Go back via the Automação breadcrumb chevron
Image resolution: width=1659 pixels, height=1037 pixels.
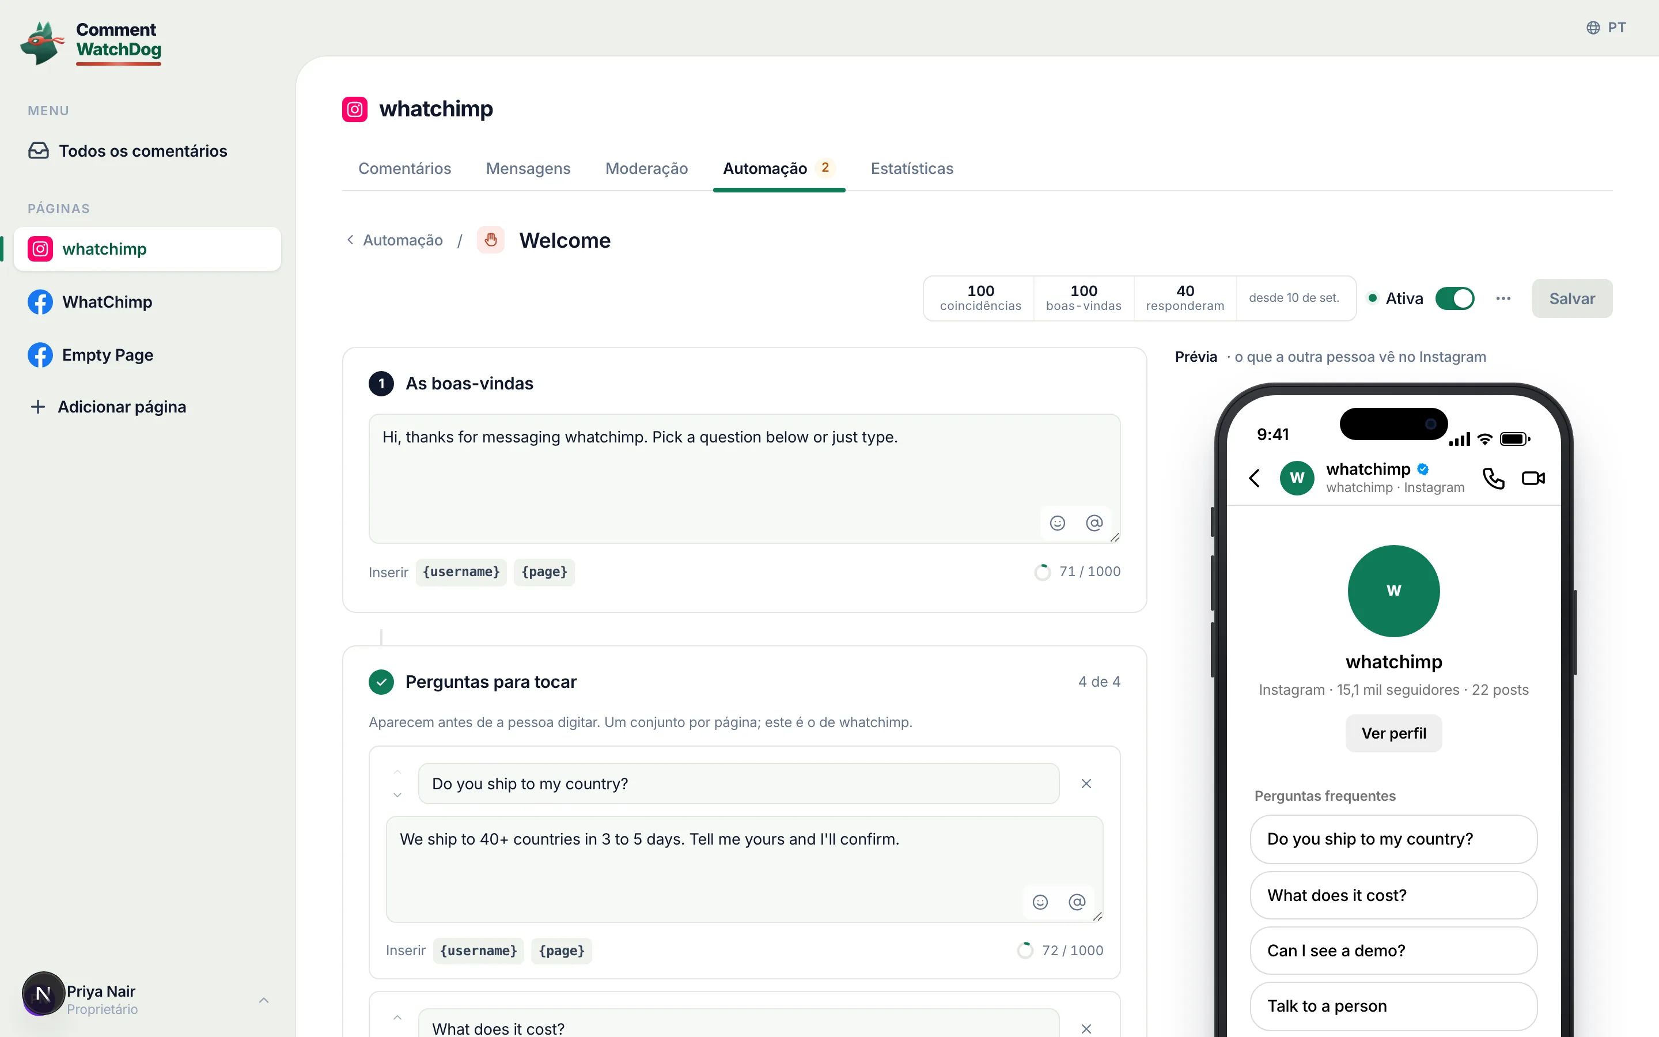pos(350,240)
